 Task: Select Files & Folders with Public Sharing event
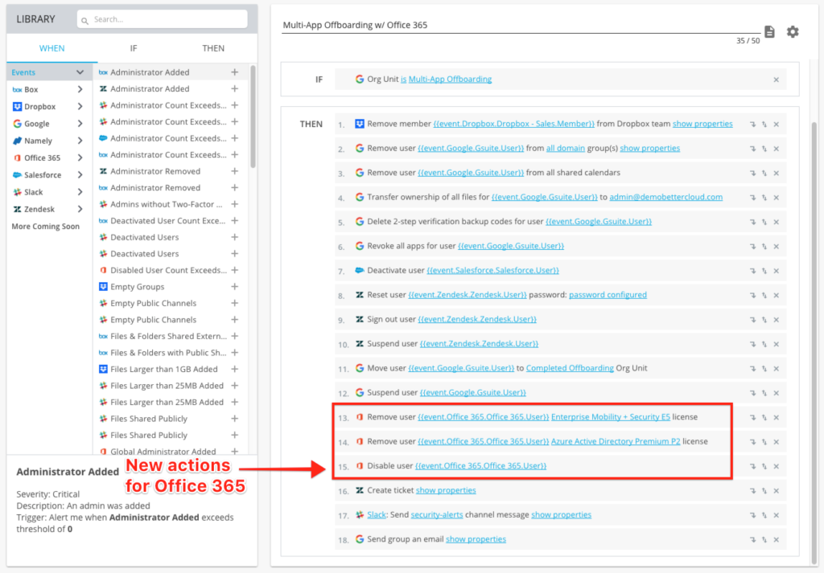tap(167, 353)
